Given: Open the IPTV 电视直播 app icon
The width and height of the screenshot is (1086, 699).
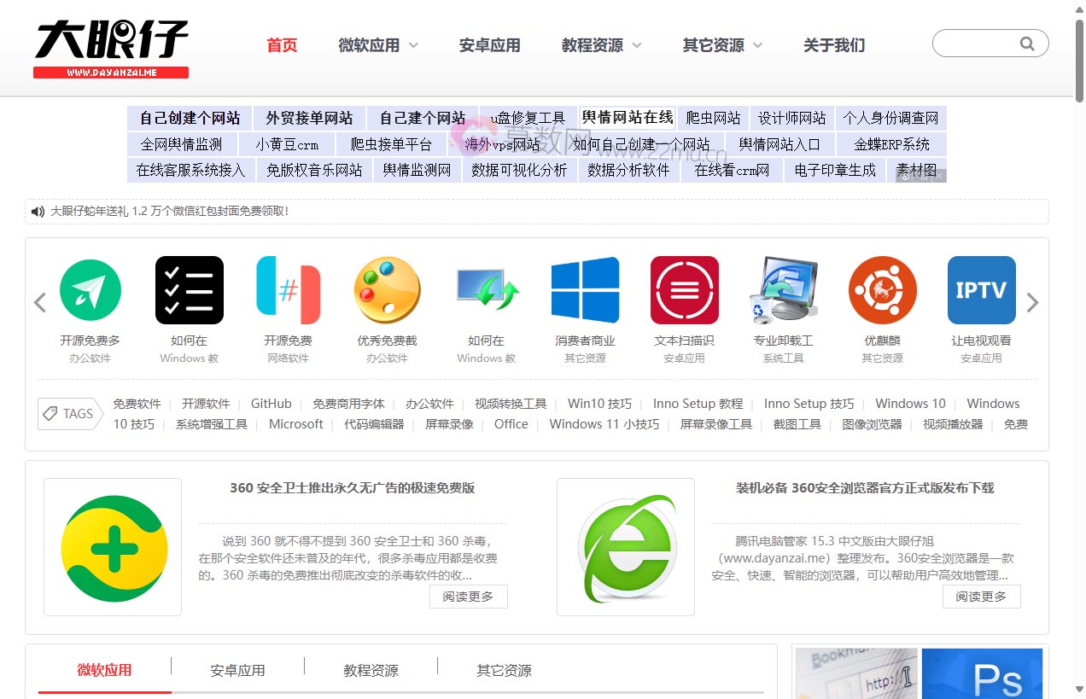Looking at the screenshot, I should [981, 289].
